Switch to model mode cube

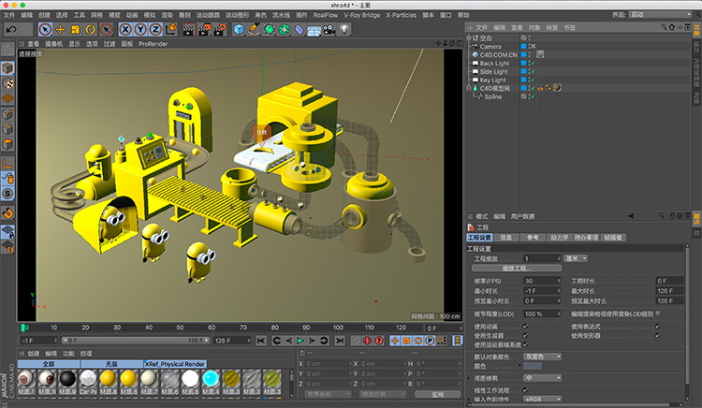[7, 68]
